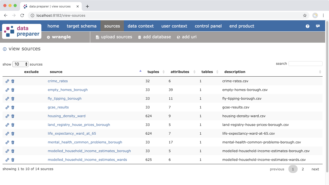
Task: Open the target schema menu
Action: pos(81,26)
